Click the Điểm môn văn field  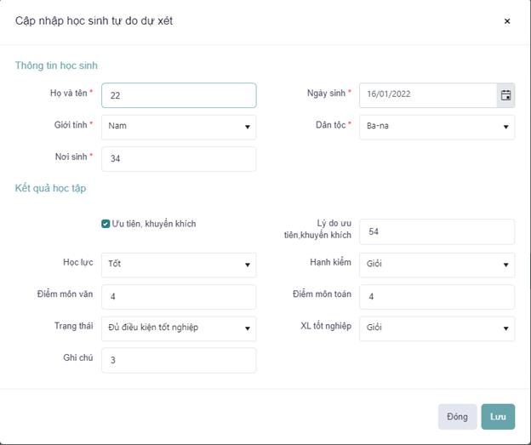178,297
